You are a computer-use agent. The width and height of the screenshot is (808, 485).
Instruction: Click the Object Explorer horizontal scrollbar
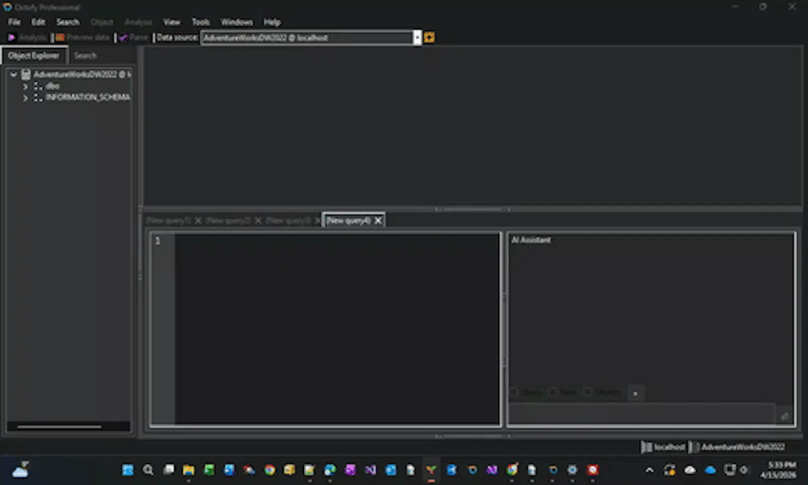[x=59, y=426]
